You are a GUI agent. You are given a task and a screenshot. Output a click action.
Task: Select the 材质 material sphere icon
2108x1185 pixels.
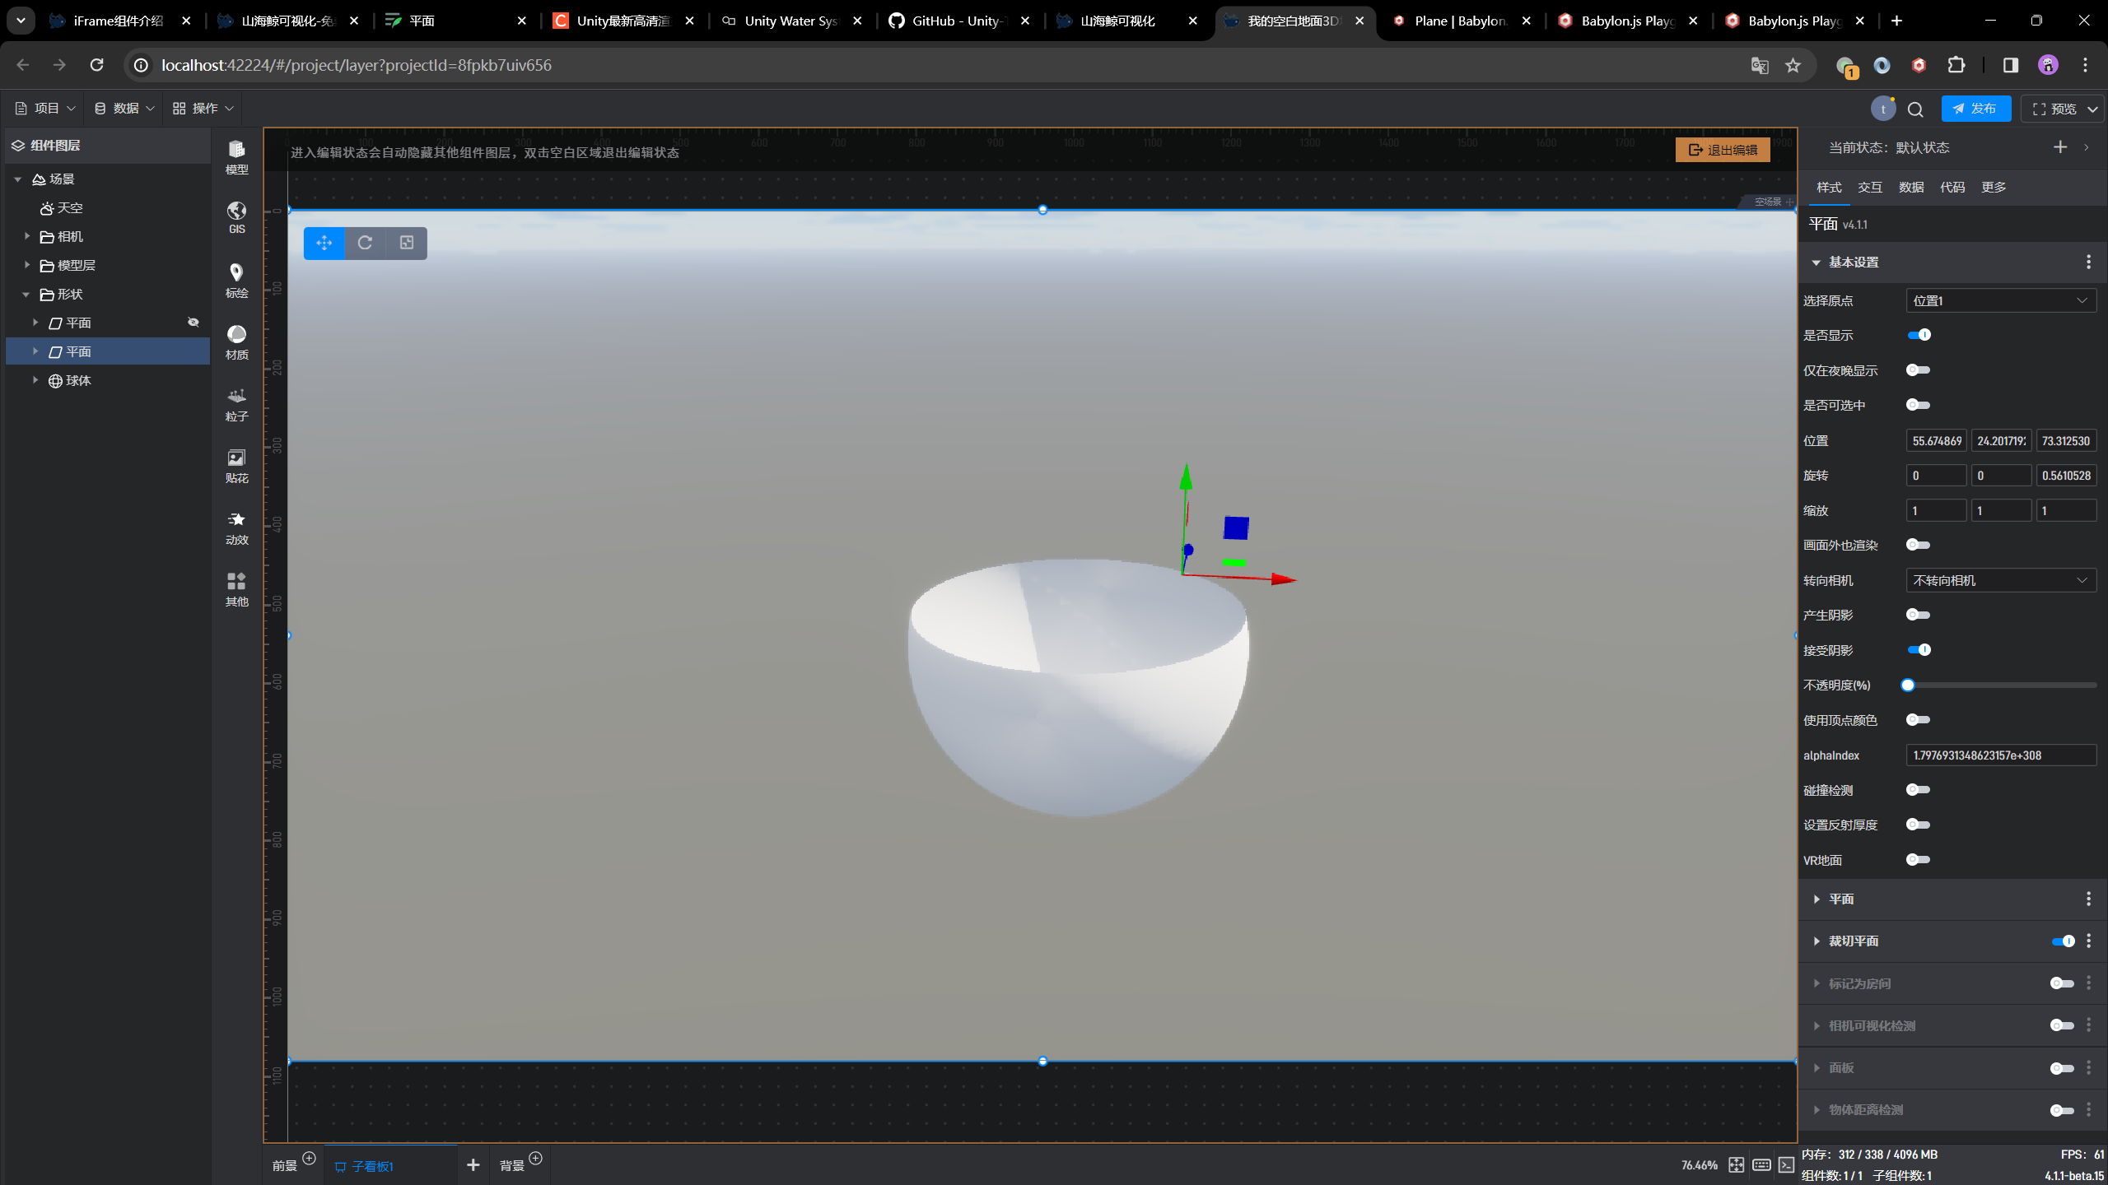(236, 342)
